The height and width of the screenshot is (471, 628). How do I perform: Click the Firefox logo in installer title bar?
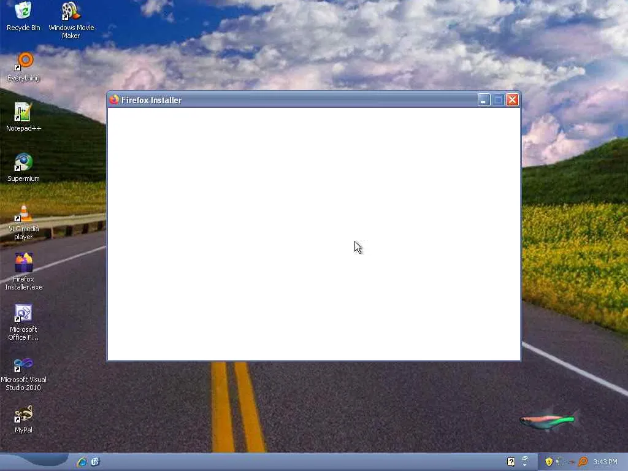coord(114,99)
